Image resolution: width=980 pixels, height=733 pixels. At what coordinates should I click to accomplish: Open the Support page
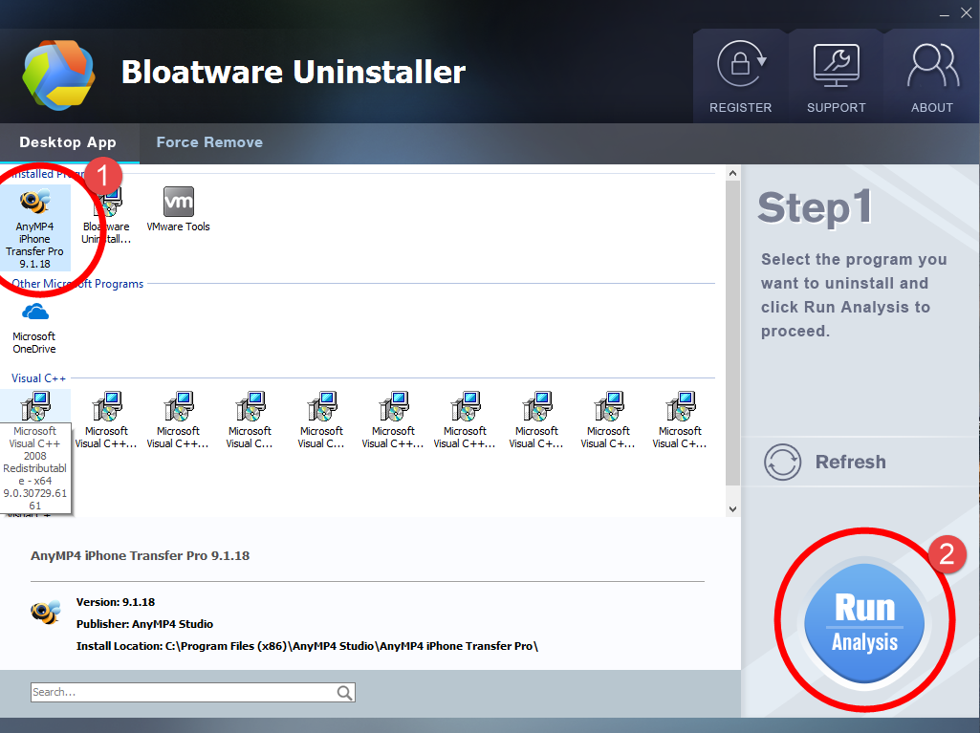point(837,77)
